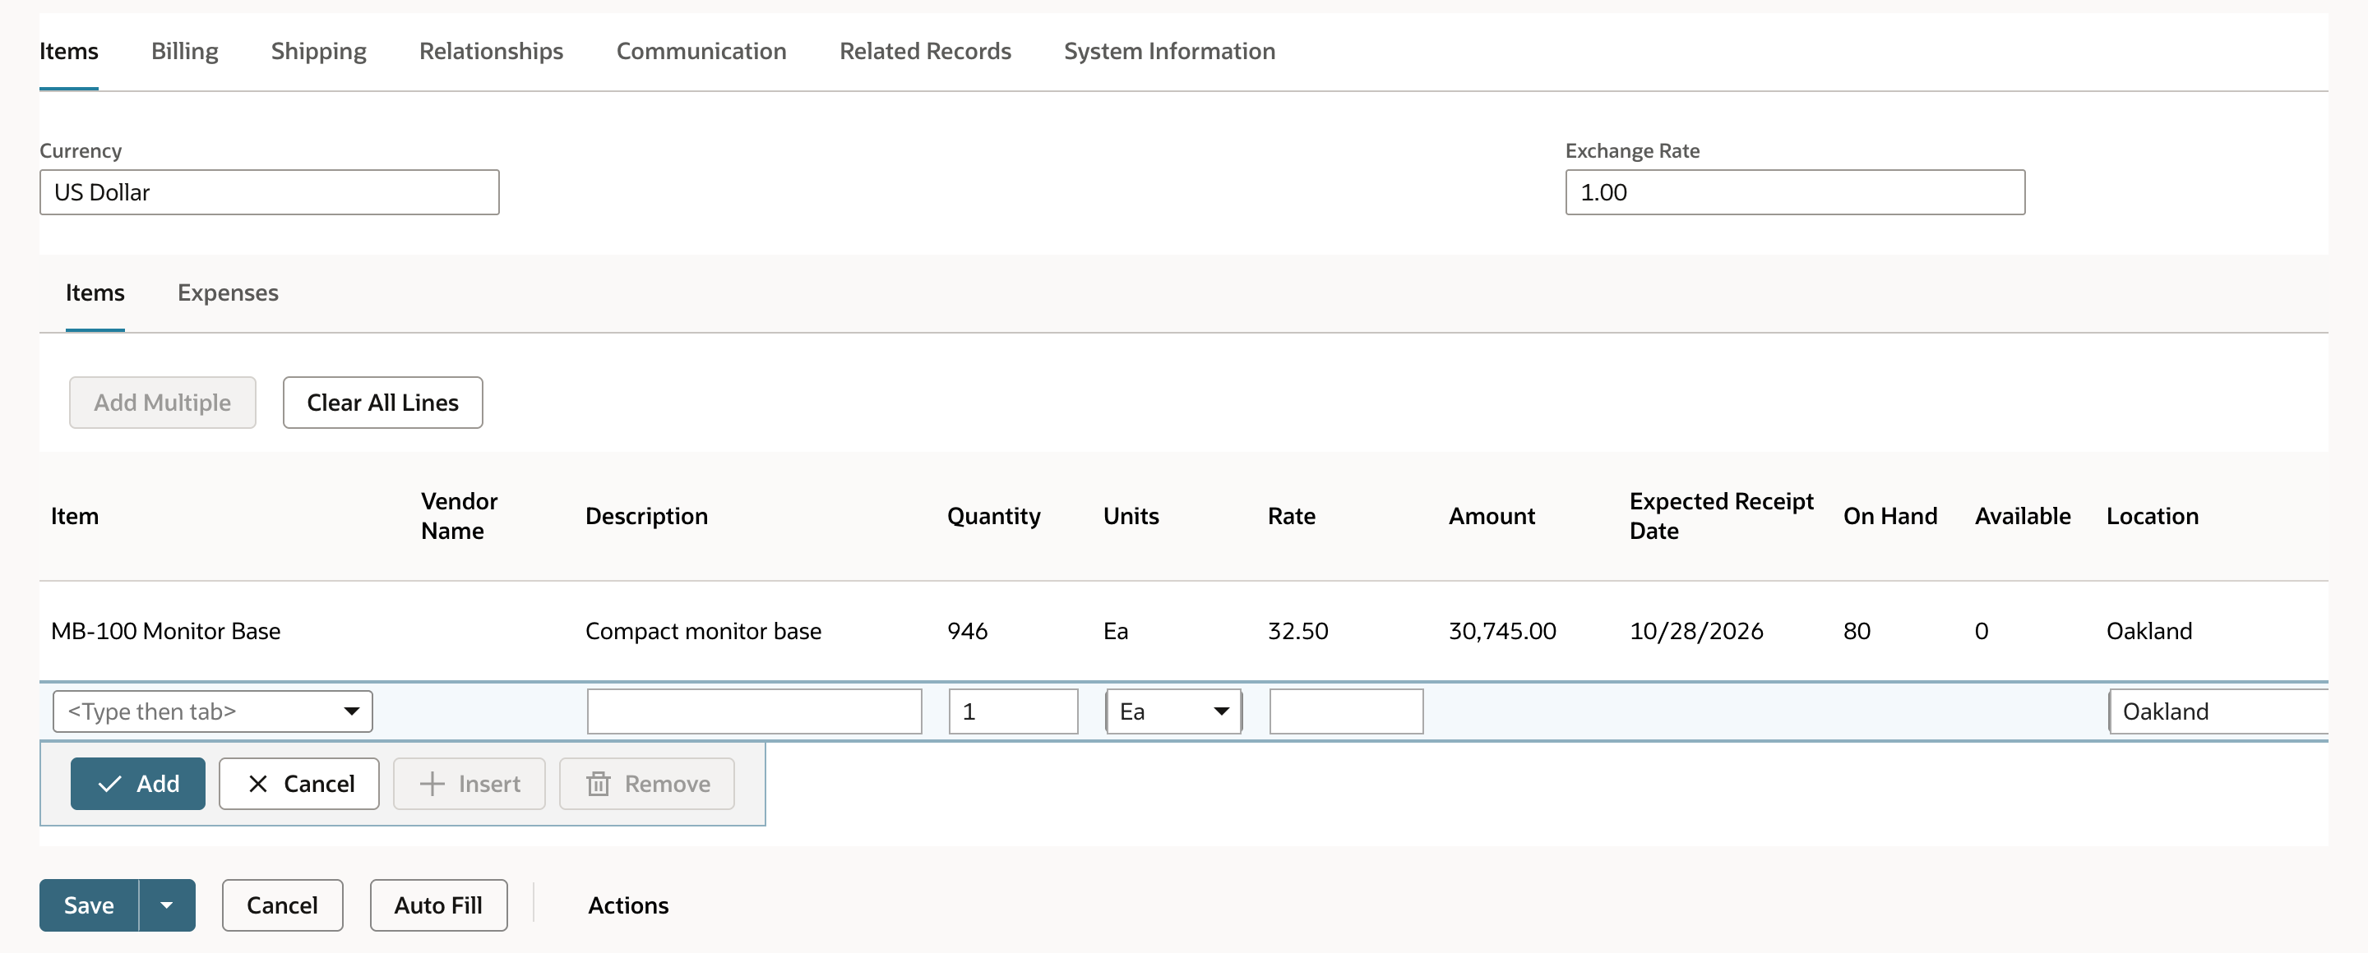Click the Auto Fill button
The image size is (2368, 953).
(x=438, y=905)
